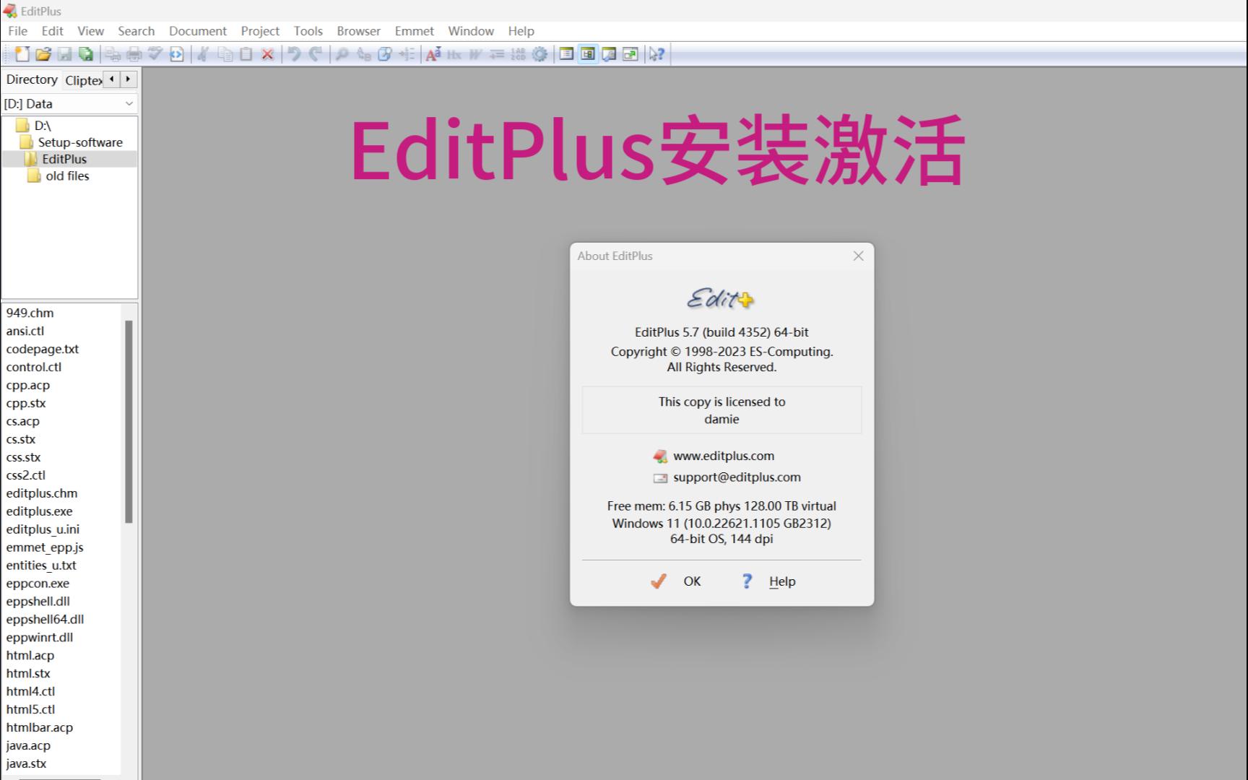The height and width of the screenshot is (780, 1248).
Task: Open the www.editplus.com link
Action: [724, 456]
